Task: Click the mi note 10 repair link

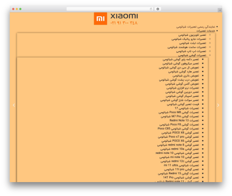Action: click(x=179, y=157)
